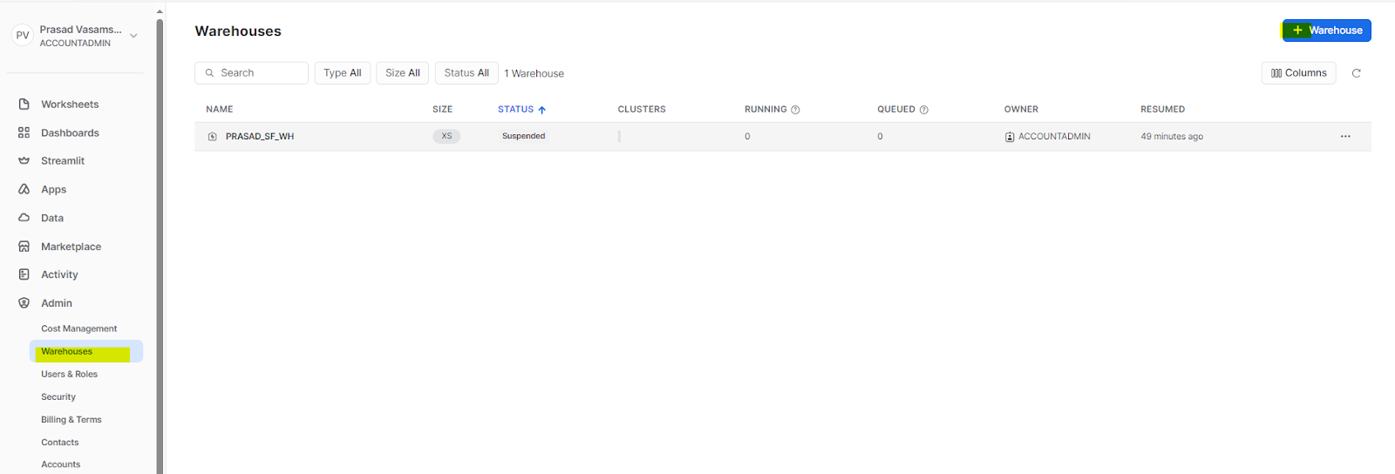The image size is (1395, 474).
Task: Open Worksheets from the sidebar
Action: pos(70,105)
